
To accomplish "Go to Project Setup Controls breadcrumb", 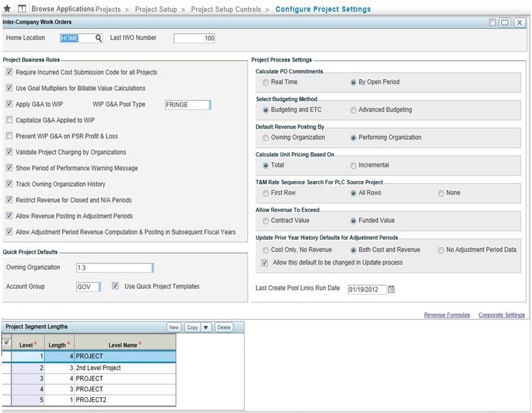I will [x=225, y=9].
